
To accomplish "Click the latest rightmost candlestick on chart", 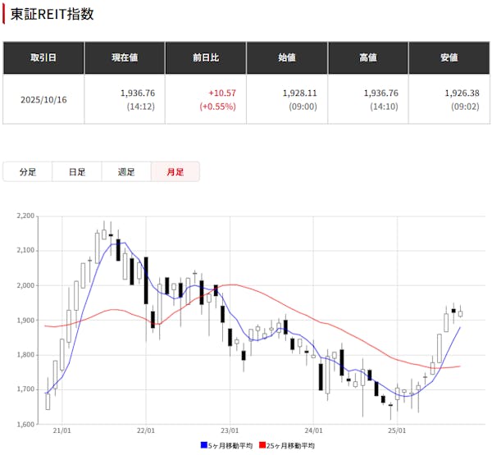I will pos(460,313).
